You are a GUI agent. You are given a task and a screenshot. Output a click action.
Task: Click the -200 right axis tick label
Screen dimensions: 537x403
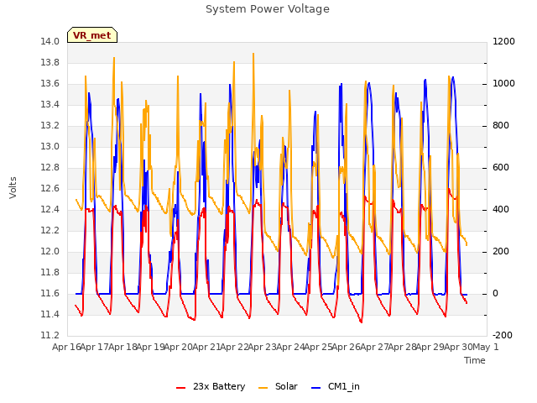coord(503,336)
